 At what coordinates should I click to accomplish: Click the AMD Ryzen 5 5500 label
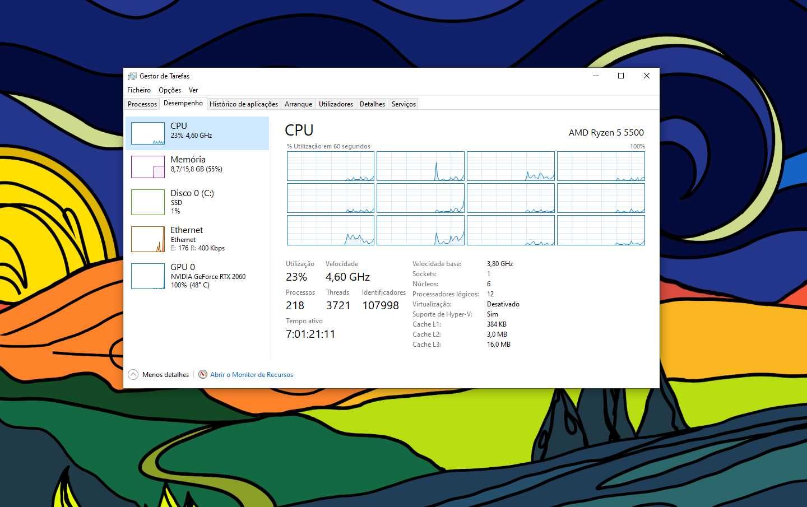(x=606, y=133)
